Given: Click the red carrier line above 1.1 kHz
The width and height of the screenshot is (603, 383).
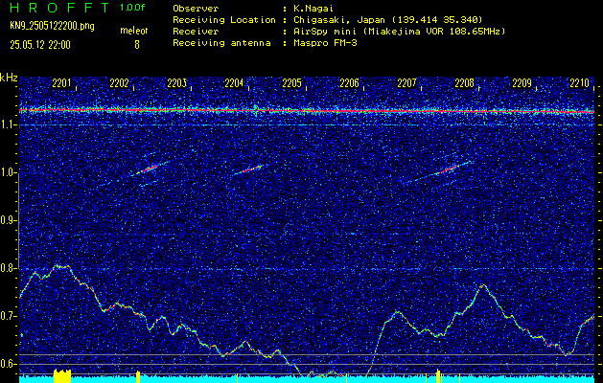Looking at the screenshot, I should (307, 111).
